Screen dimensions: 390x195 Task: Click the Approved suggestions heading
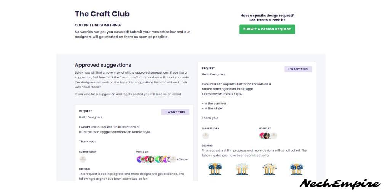pyautogui.click(x=103, y=65)
